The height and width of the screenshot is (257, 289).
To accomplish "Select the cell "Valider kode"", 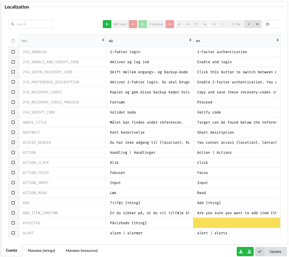I will (150, 112).
